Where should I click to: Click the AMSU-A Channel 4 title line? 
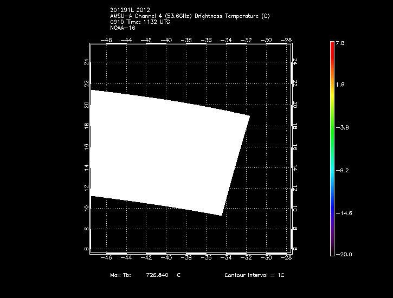tap(189, 16)
